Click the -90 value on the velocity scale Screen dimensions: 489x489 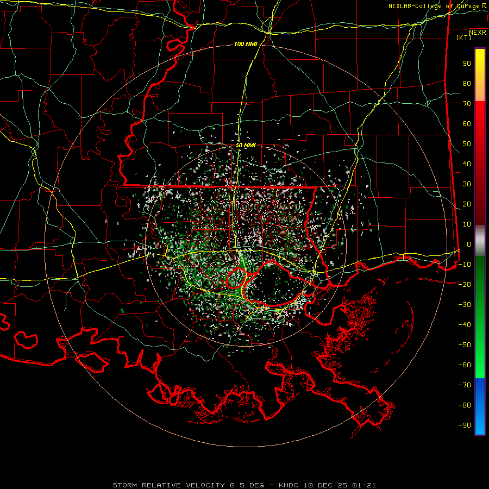465,425
